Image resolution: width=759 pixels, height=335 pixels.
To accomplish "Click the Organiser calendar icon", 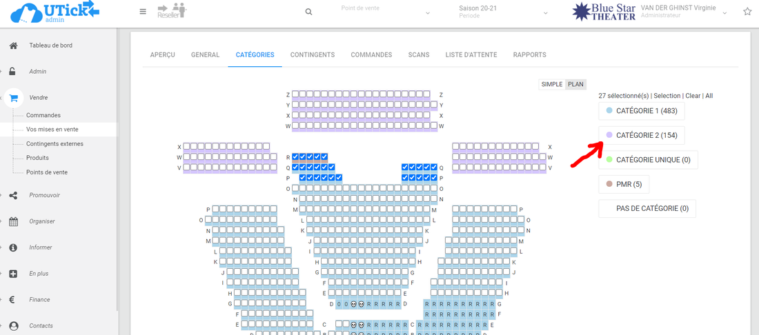I will 13,221.
